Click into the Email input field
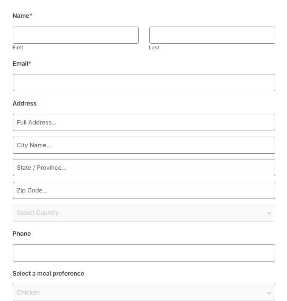The height and width of the screenshot is (301, 287). tap(144, 82)
